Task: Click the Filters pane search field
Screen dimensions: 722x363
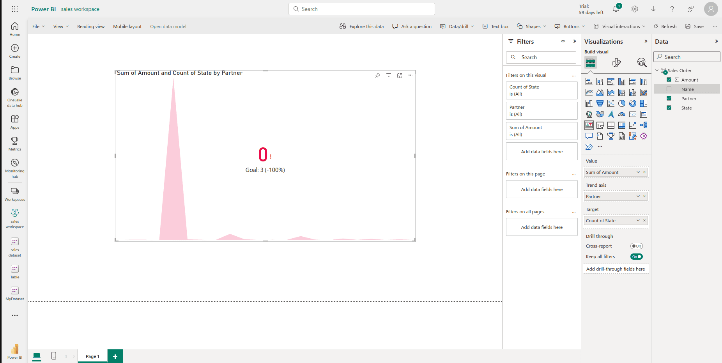Action: coord(541,57)
